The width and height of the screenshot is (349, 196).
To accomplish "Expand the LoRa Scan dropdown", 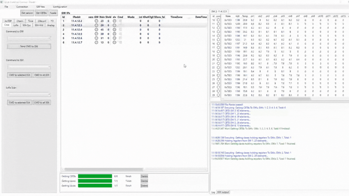I will pos(29,94).
